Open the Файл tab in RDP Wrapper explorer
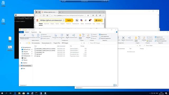Screen dimensions: 169x95 click(21, 32)
